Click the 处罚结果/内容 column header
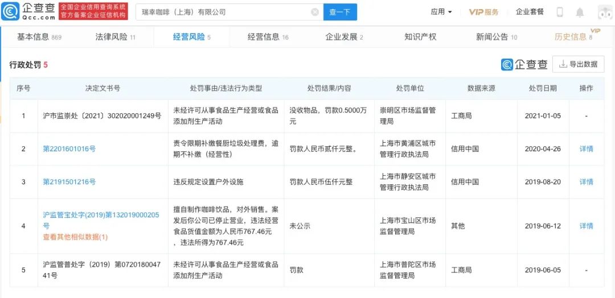The height and width of the screenshot is (298, 615). (330, 89)
